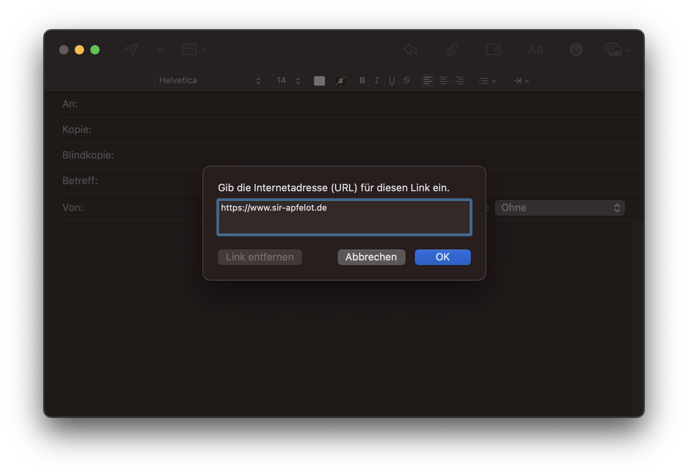Click the Send message paper plane icon

pos(131,49)
